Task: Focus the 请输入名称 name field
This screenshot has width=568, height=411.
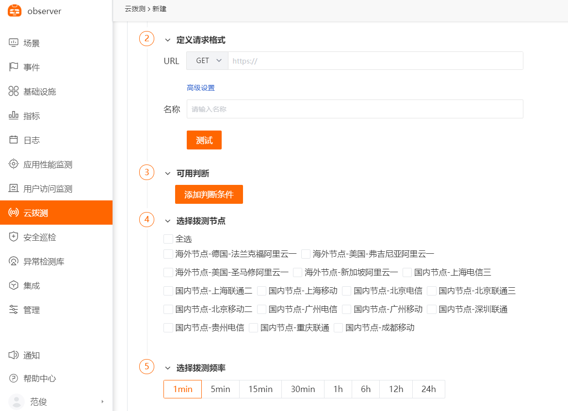Action: click(355, 109)
